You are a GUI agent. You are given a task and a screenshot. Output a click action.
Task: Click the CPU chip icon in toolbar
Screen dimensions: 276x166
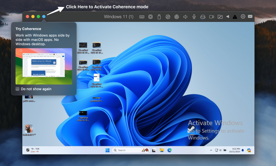tap(150, 17)
